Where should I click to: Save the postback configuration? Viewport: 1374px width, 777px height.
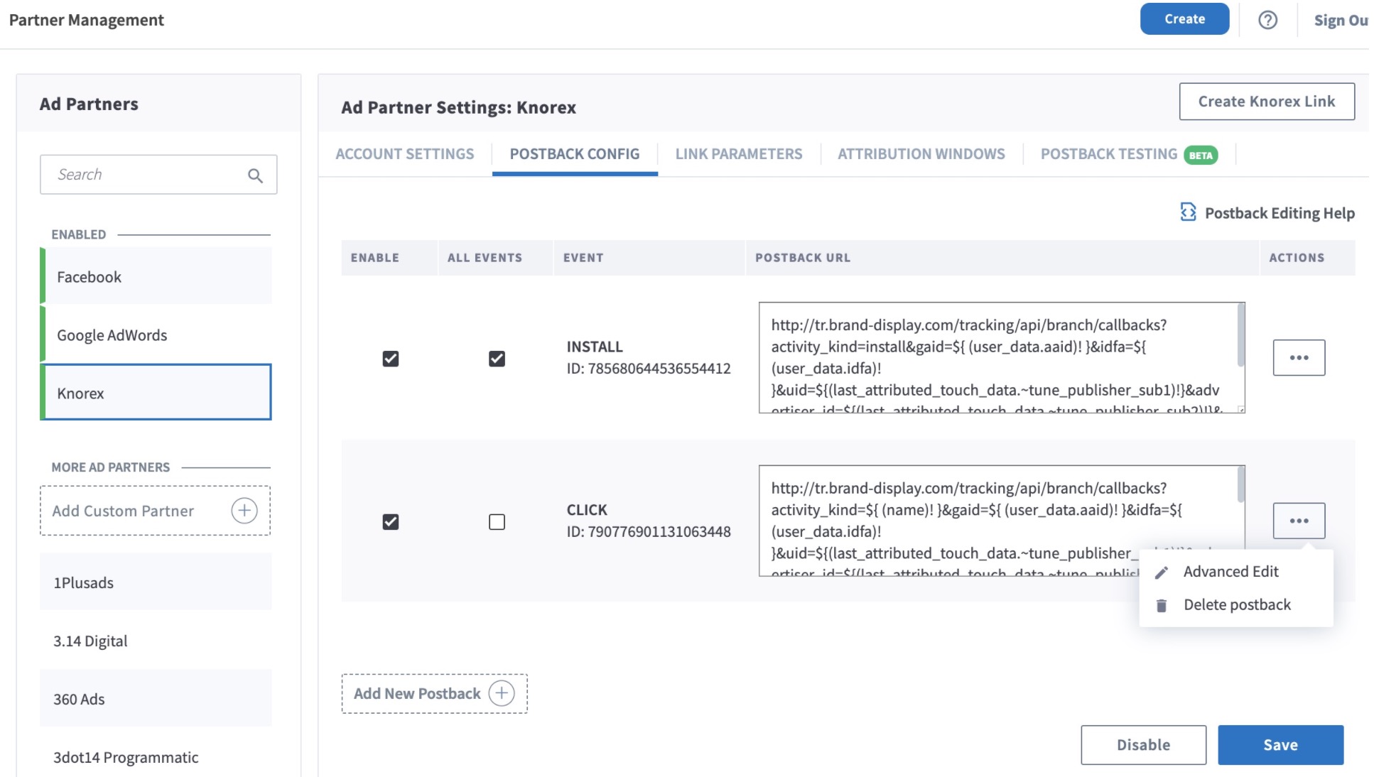pyautogui.click(x=1280, y=745)
